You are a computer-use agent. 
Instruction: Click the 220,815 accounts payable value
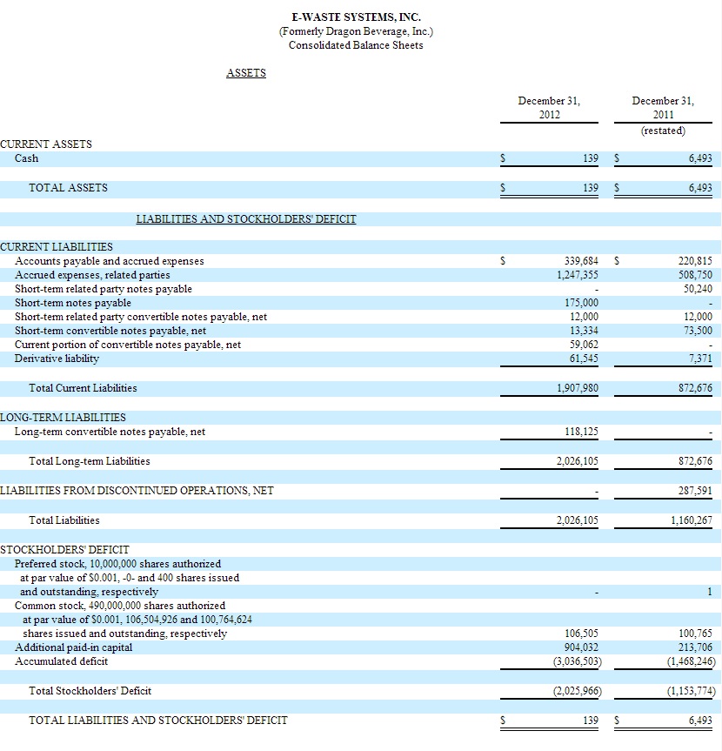coord(695,261)
